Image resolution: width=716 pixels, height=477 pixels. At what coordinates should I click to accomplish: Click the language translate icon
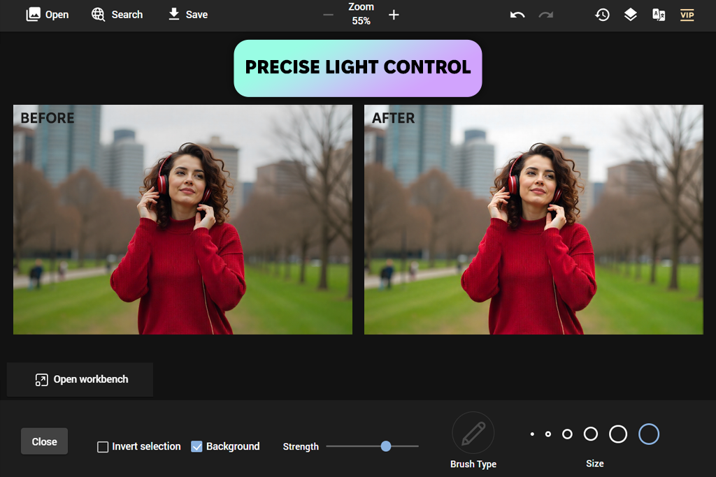click(659, 15)
